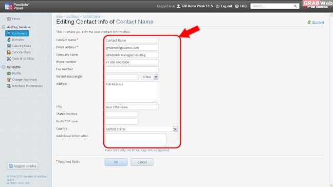Click the Log out link

tap(227, 6)
